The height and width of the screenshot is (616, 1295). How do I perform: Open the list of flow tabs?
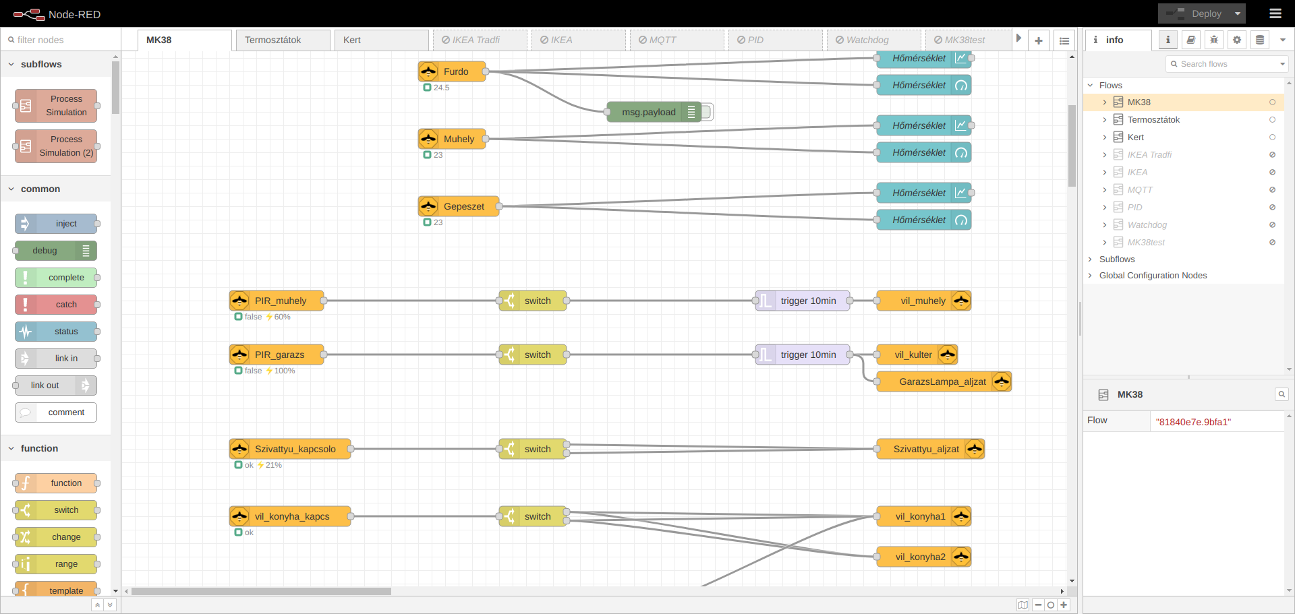coord(1064,40)
